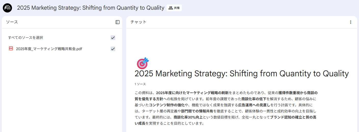Toggle the すべてのソースを選択 checkbox
This screenshot has width=359, height=132.
pos(113,38)
